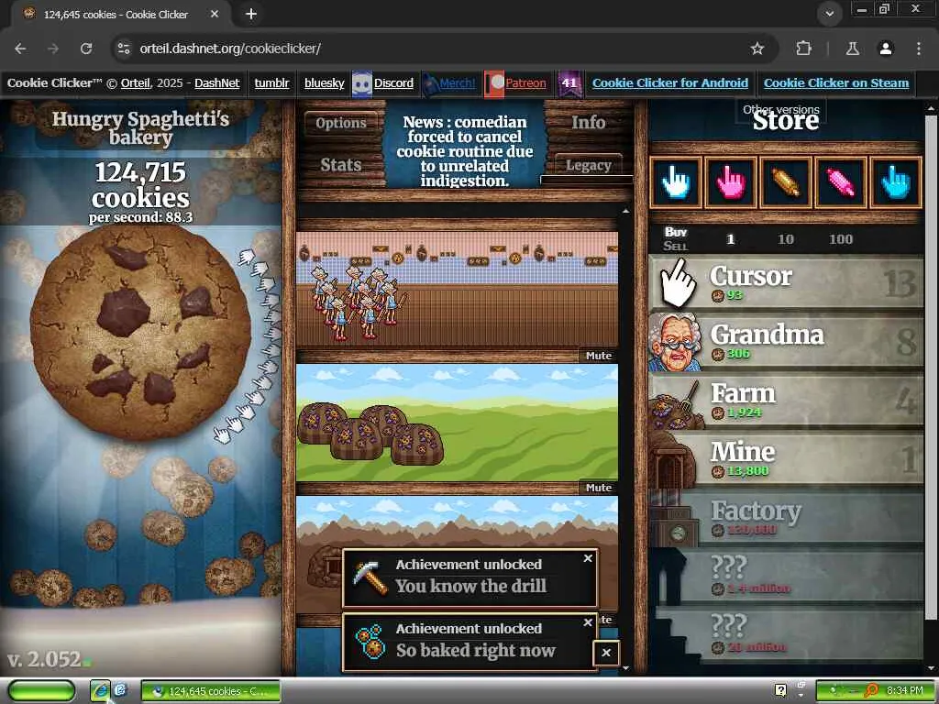Purchase a Farm building

786,400
